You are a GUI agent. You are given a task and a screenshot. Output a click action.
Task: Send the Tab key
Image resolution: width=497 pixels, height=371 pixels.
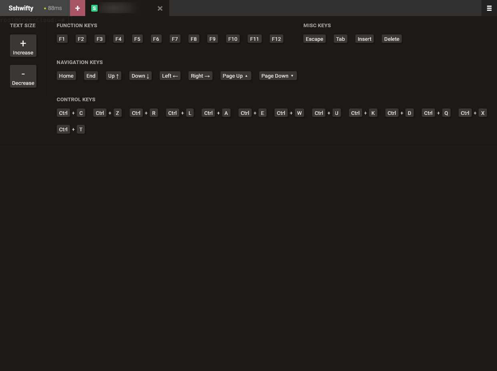point(341,39)
